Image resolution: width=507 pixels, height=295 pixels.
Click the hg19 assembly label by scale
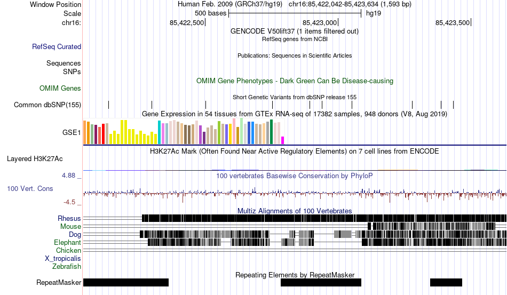click(374, 13)
